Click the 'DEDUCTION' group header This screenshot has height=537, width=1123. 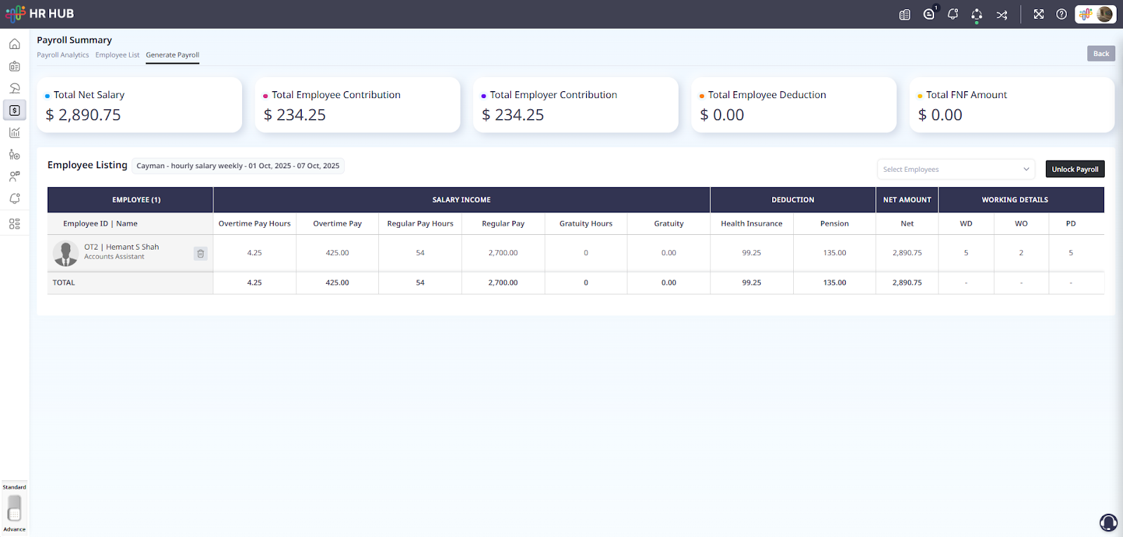click(793, 200)
